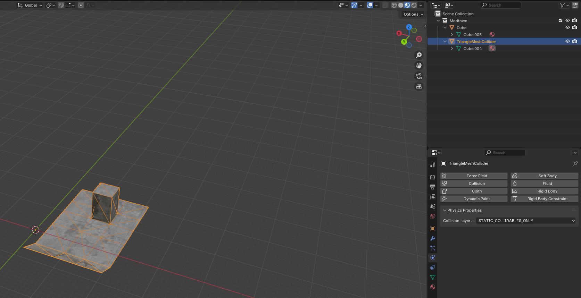Toggle viewport overlays
Viewport: 581px width, 298px height.
pyautogui.click(x=370, y=5)
